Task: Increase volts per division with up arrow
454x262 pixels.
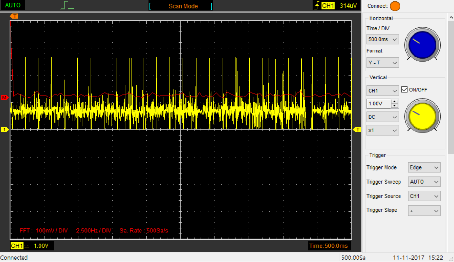Action: [394, 102]
